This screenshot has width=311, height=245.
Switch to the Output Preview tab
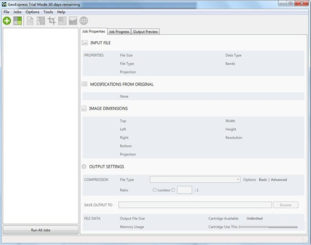point(145,32)
